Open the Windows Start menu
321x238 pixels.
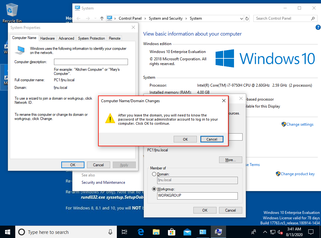tap(8, 232)
